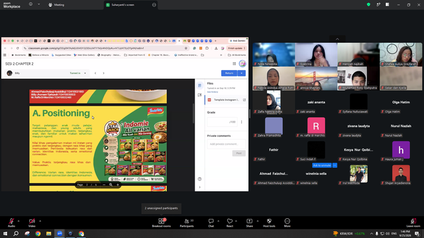Open Windows taskbar search
The height and width of the screenshot is (238, 424).
pyautogui.click(x=16, y=233)
